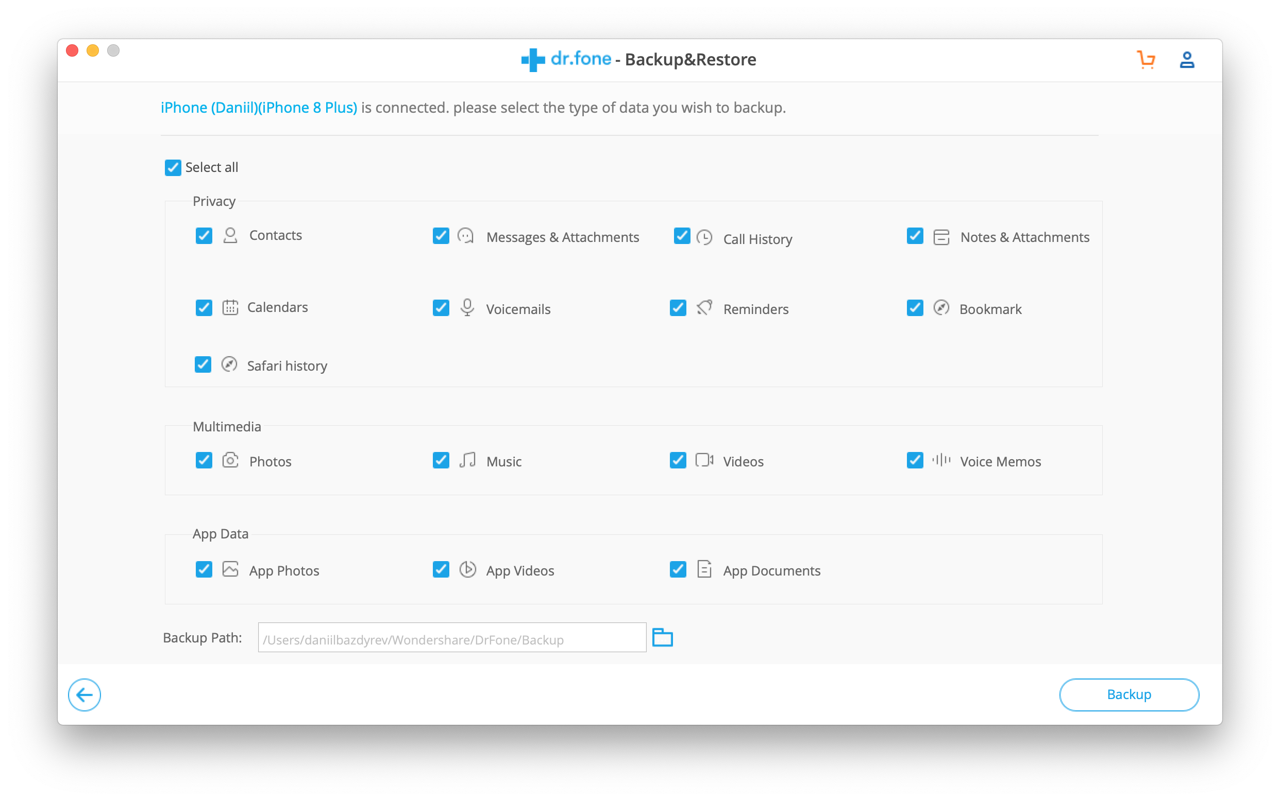
Task: Toggle the App Videos checkbox
Action: 441,569
